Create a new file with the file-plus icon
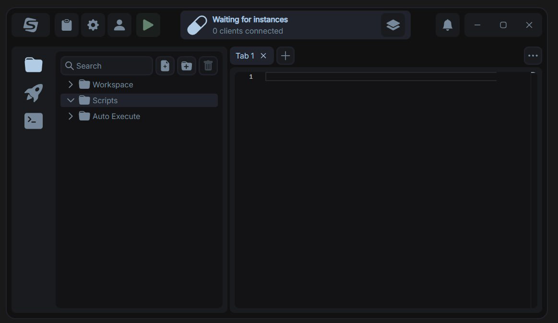 pos(165,66)
